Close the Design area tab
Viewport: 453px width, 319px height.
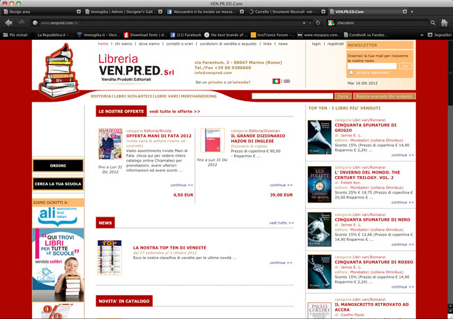pyautogui.click(x=79, y=12)
